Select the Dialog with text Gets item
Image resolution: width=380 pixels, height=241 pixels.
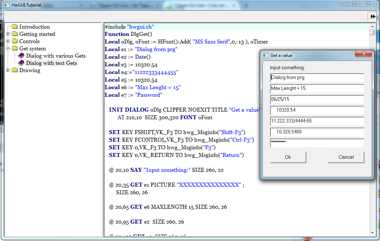coord(51,63)
